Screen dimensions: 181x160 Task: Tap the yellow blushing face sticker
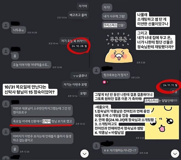click(162, 122)
